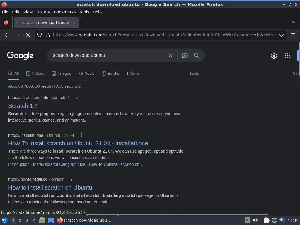Open options for the howtoinstall.co result

pyautogui.click(x=71, y=179)
